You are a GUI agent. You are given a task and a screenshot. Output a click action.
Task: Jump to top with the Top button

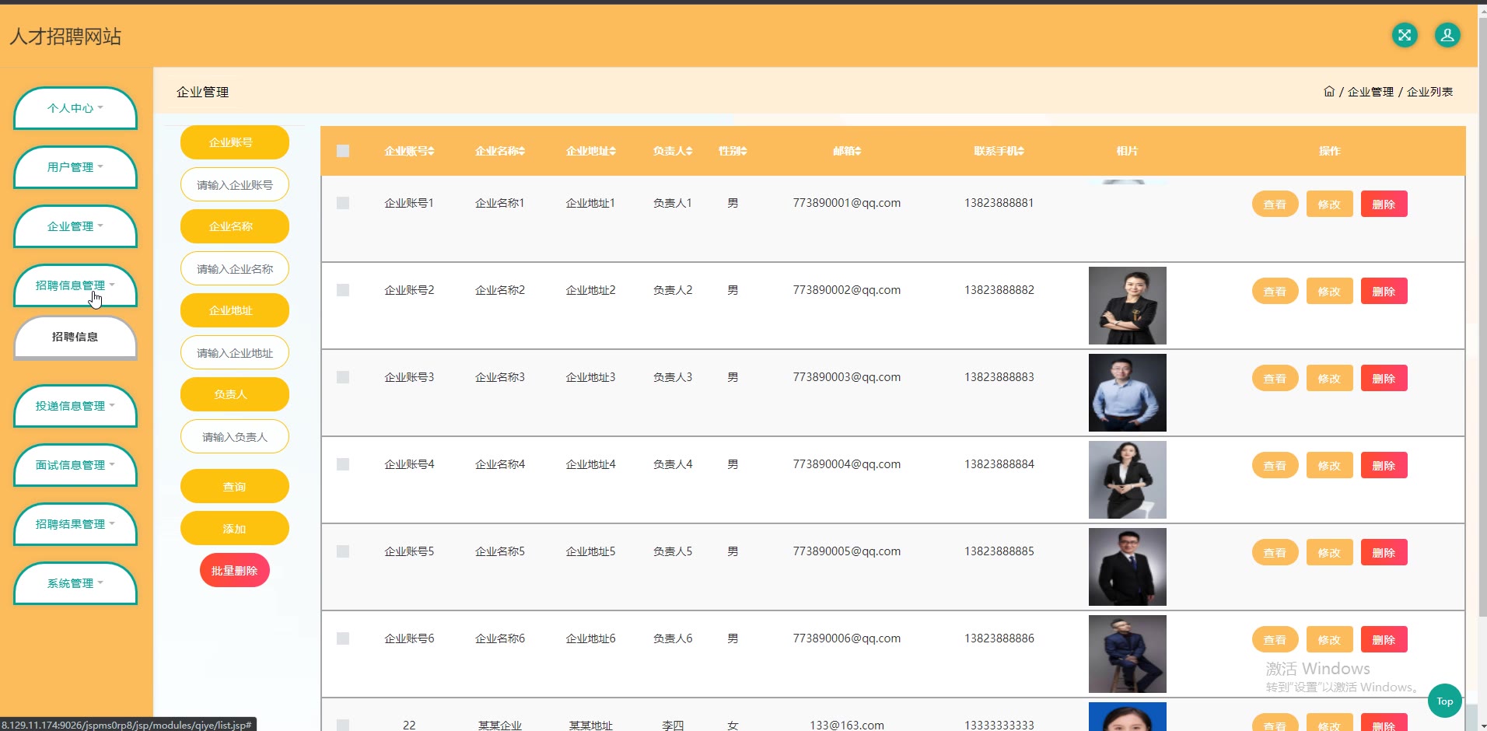pyautogui.click(x=1445, y=701)
